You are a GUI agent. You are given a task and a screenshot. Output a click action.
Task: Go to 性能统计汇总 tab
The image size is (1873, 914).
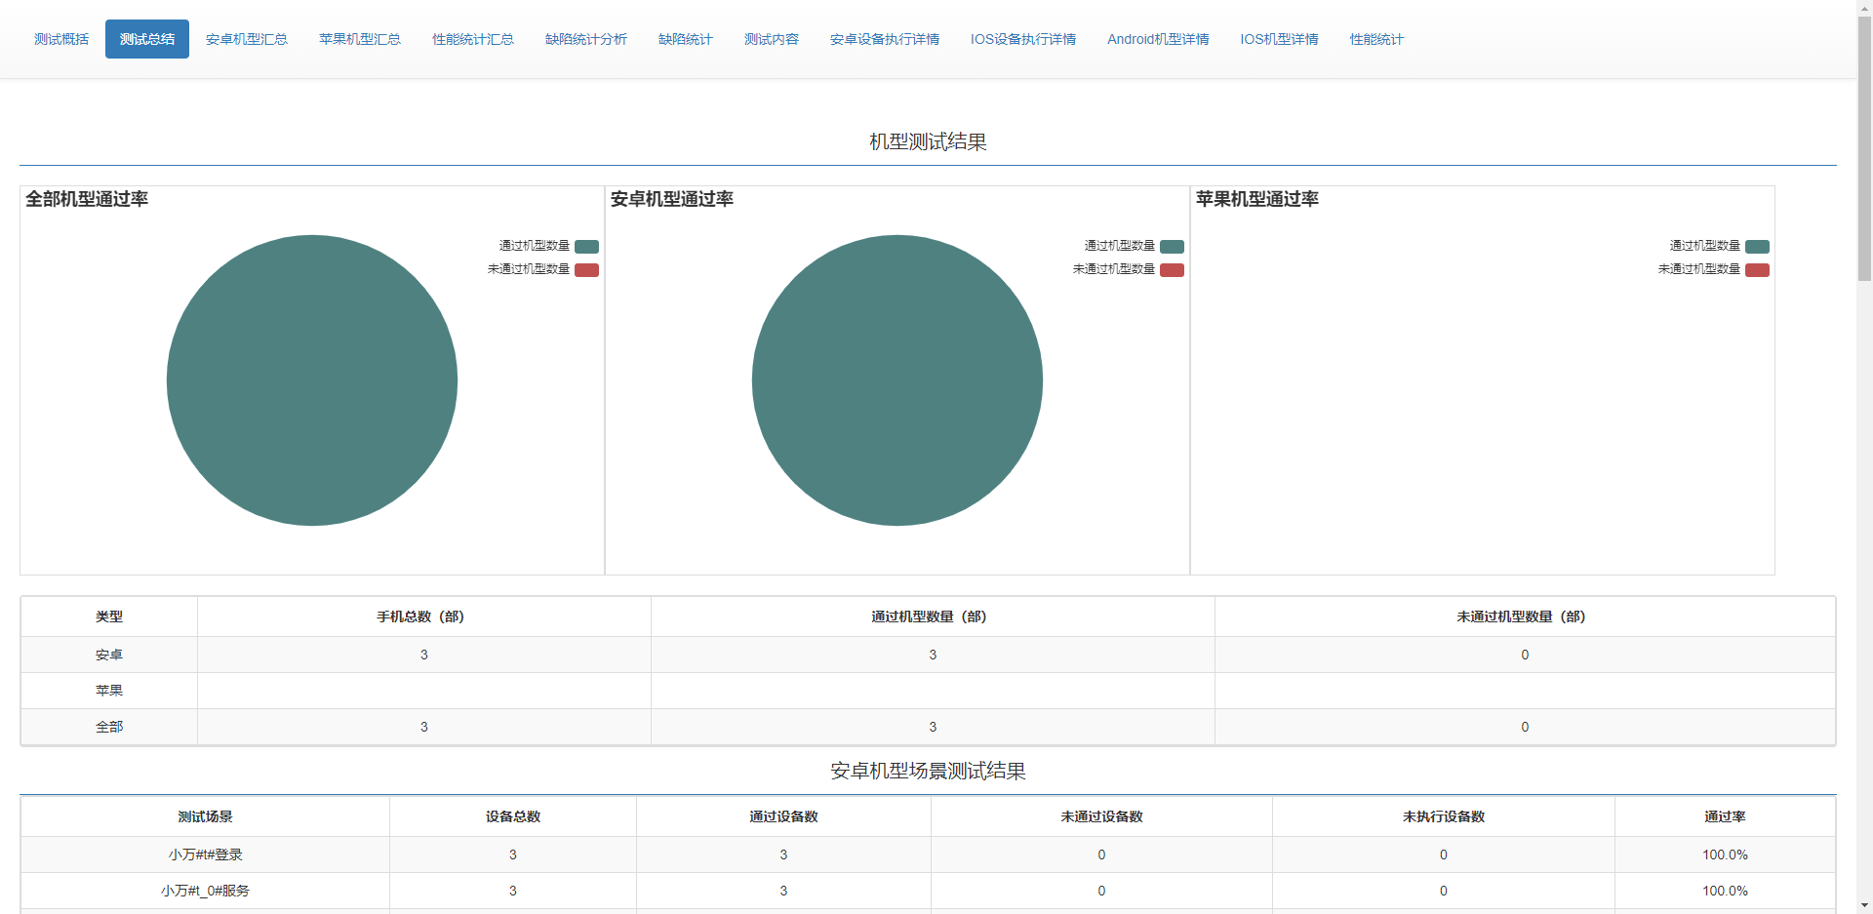[x=472, y=39]
